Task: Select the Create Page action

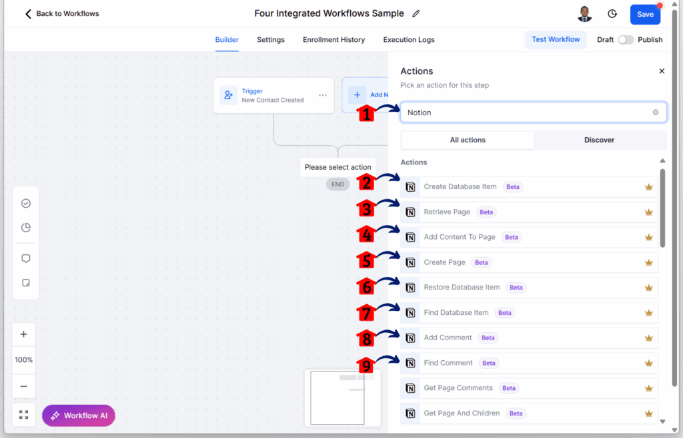Action: tap(529, 262)
